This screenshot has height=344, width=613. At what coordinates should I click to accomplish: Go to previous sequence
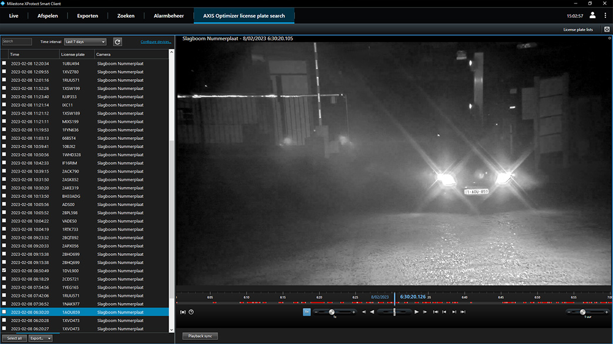[444, 312]
